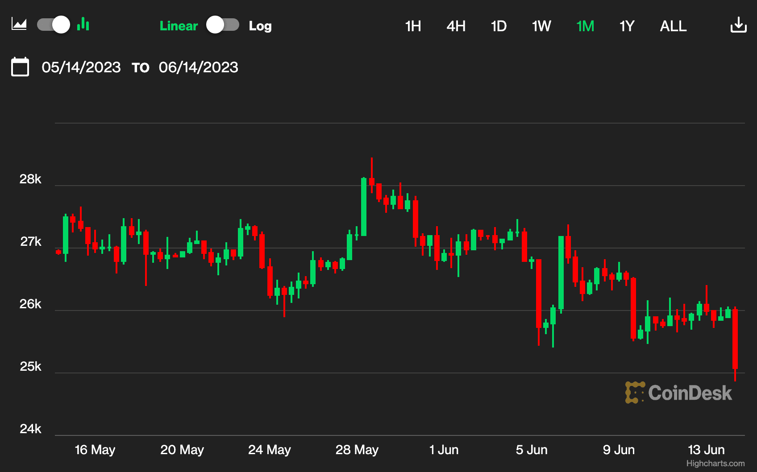
Task: Select the area chart icon
Action: coord(19,25)
